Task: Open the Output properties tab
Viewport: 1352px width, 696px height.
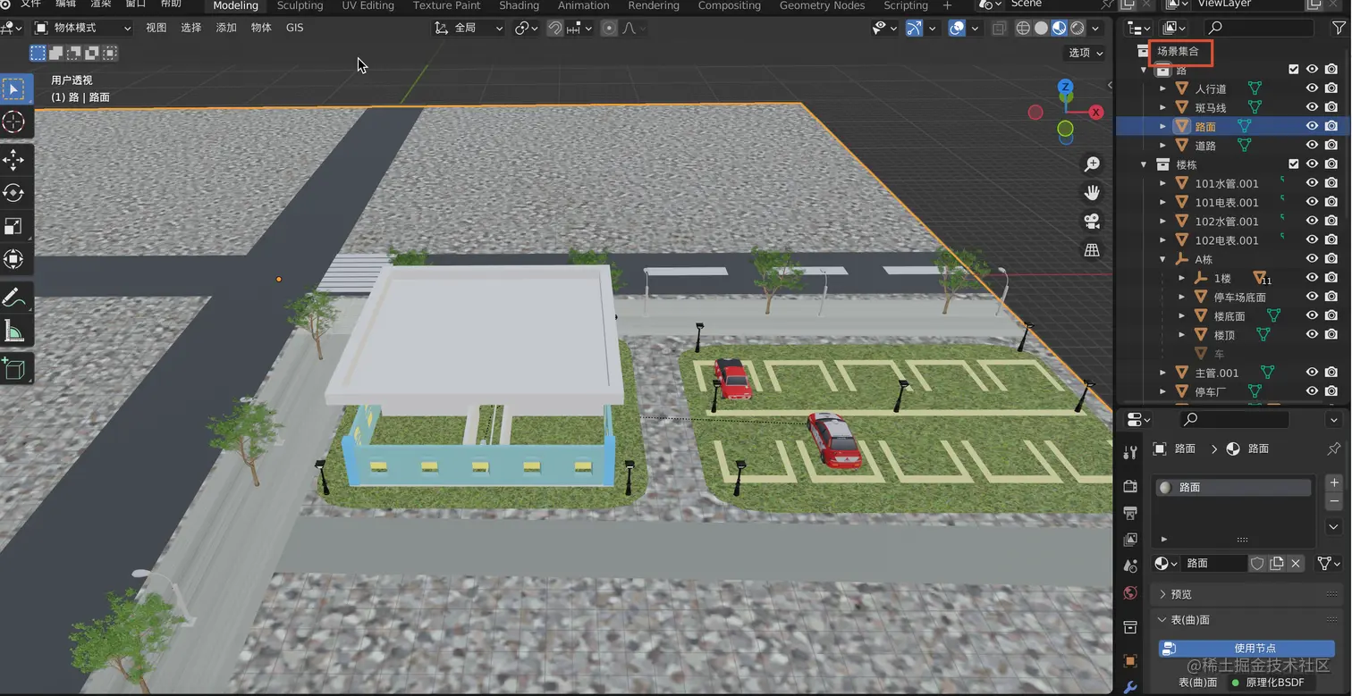Action: 1130,513
